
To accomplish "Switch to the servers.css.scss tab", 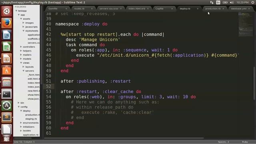I will [109, 9].
